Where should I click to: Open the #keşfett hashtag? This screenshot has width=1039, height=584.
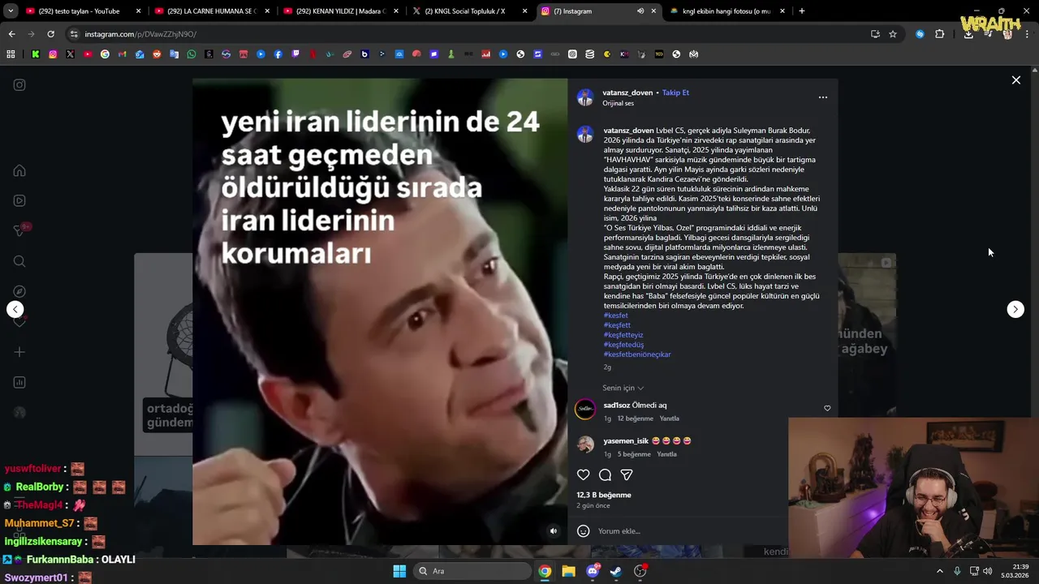(617, 325)
